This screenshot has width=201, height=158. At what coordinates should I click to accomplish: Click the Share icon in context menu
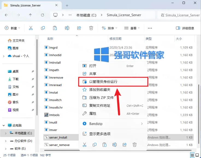point(125,145)
